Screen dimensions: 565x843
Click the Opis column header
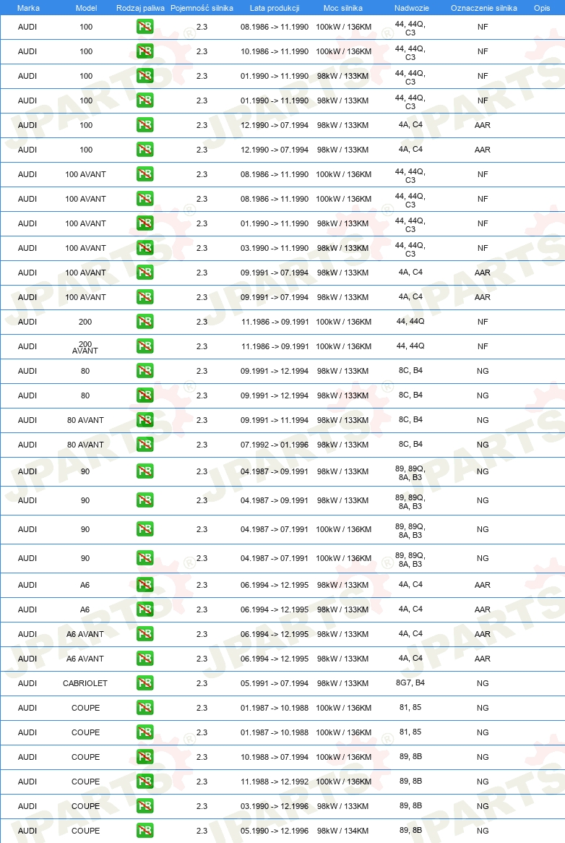click(x=542, y=8)
